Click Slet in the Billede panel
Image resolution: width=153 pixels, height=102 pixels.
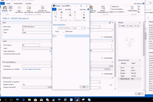click(x=137, y=26)
